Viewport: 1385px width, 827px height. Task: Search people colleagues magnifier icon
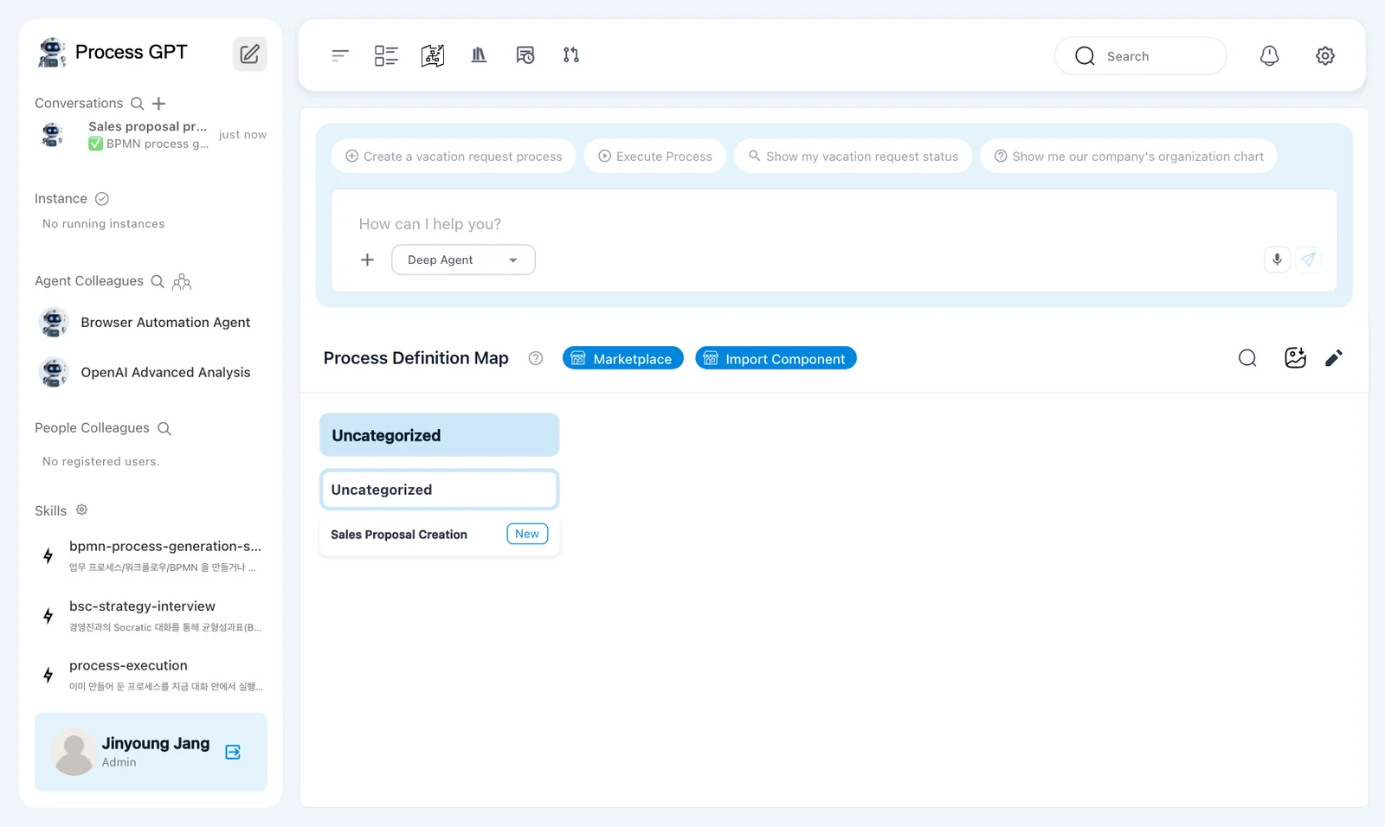[164, 428]
